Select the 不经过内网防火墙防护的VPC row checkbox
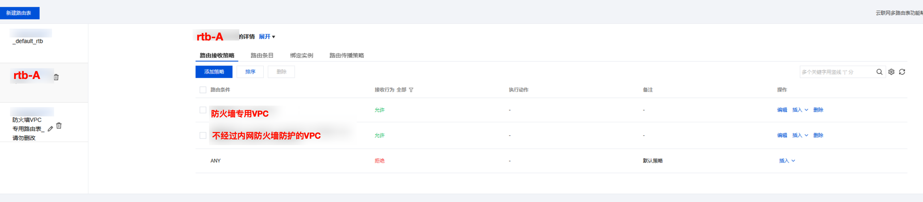Viewport: 923px width, 202px height. click(x=203, y=135)
